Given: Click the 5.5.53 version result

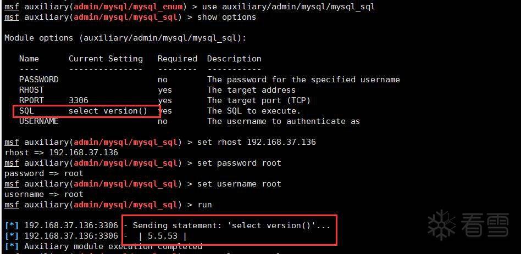Looking at the screenshot, I should pos(162,236).
